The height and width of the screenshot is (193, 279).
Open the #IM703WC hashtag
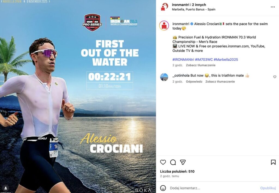click(x=204, y=60)
